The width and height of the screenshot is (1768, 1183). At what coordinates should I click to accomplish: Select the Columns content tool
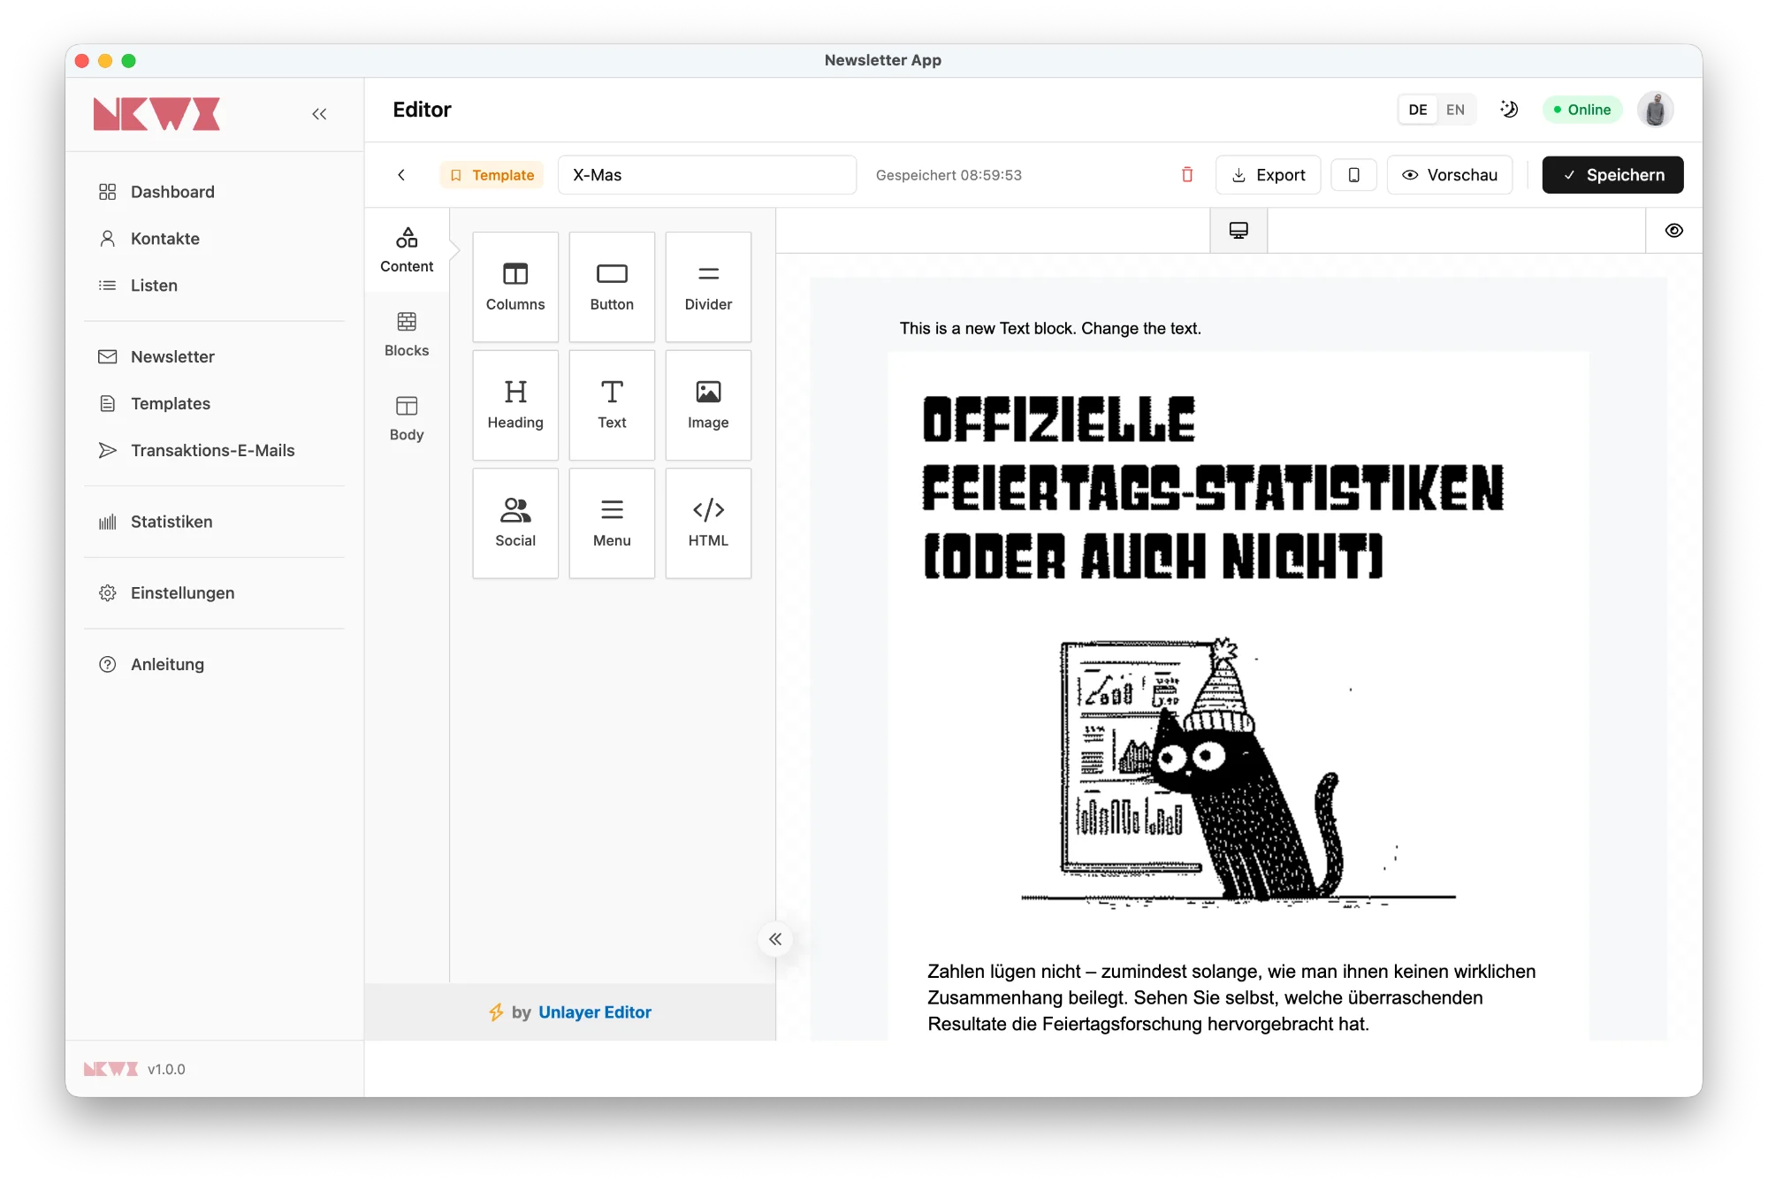tap(515, 286)
